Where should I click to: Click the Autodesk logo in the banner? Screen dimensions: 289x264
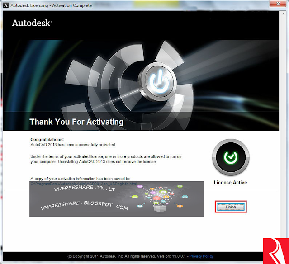[32, 23]
